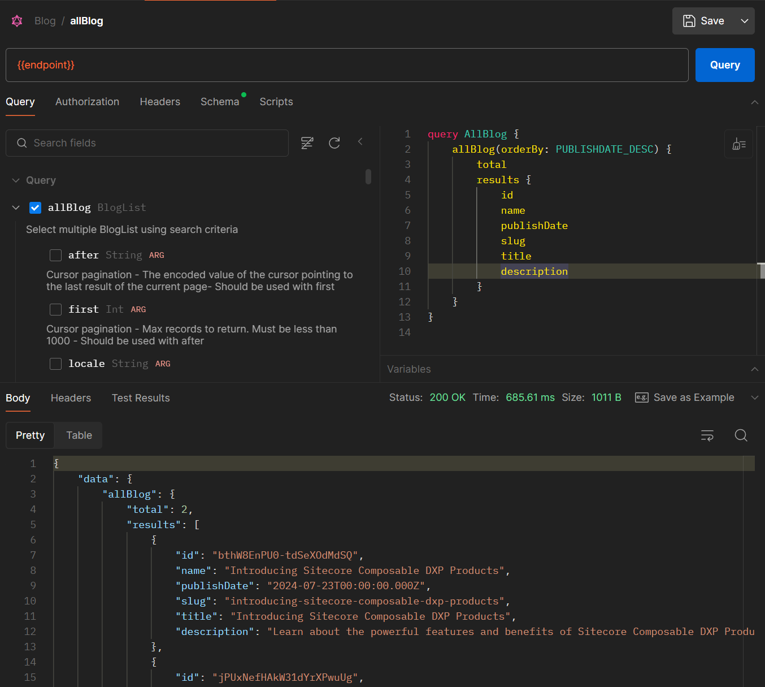765x687 pixels.
Task: Click the slug value in response
Action: click(364, 601)
